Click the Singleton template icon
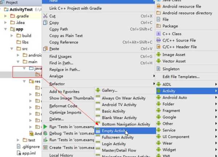The image size is (218, 157). point(158,69)
